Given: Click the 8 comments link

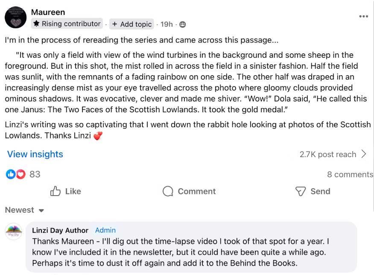Looking at the screenshot, I should click(350, 174).
